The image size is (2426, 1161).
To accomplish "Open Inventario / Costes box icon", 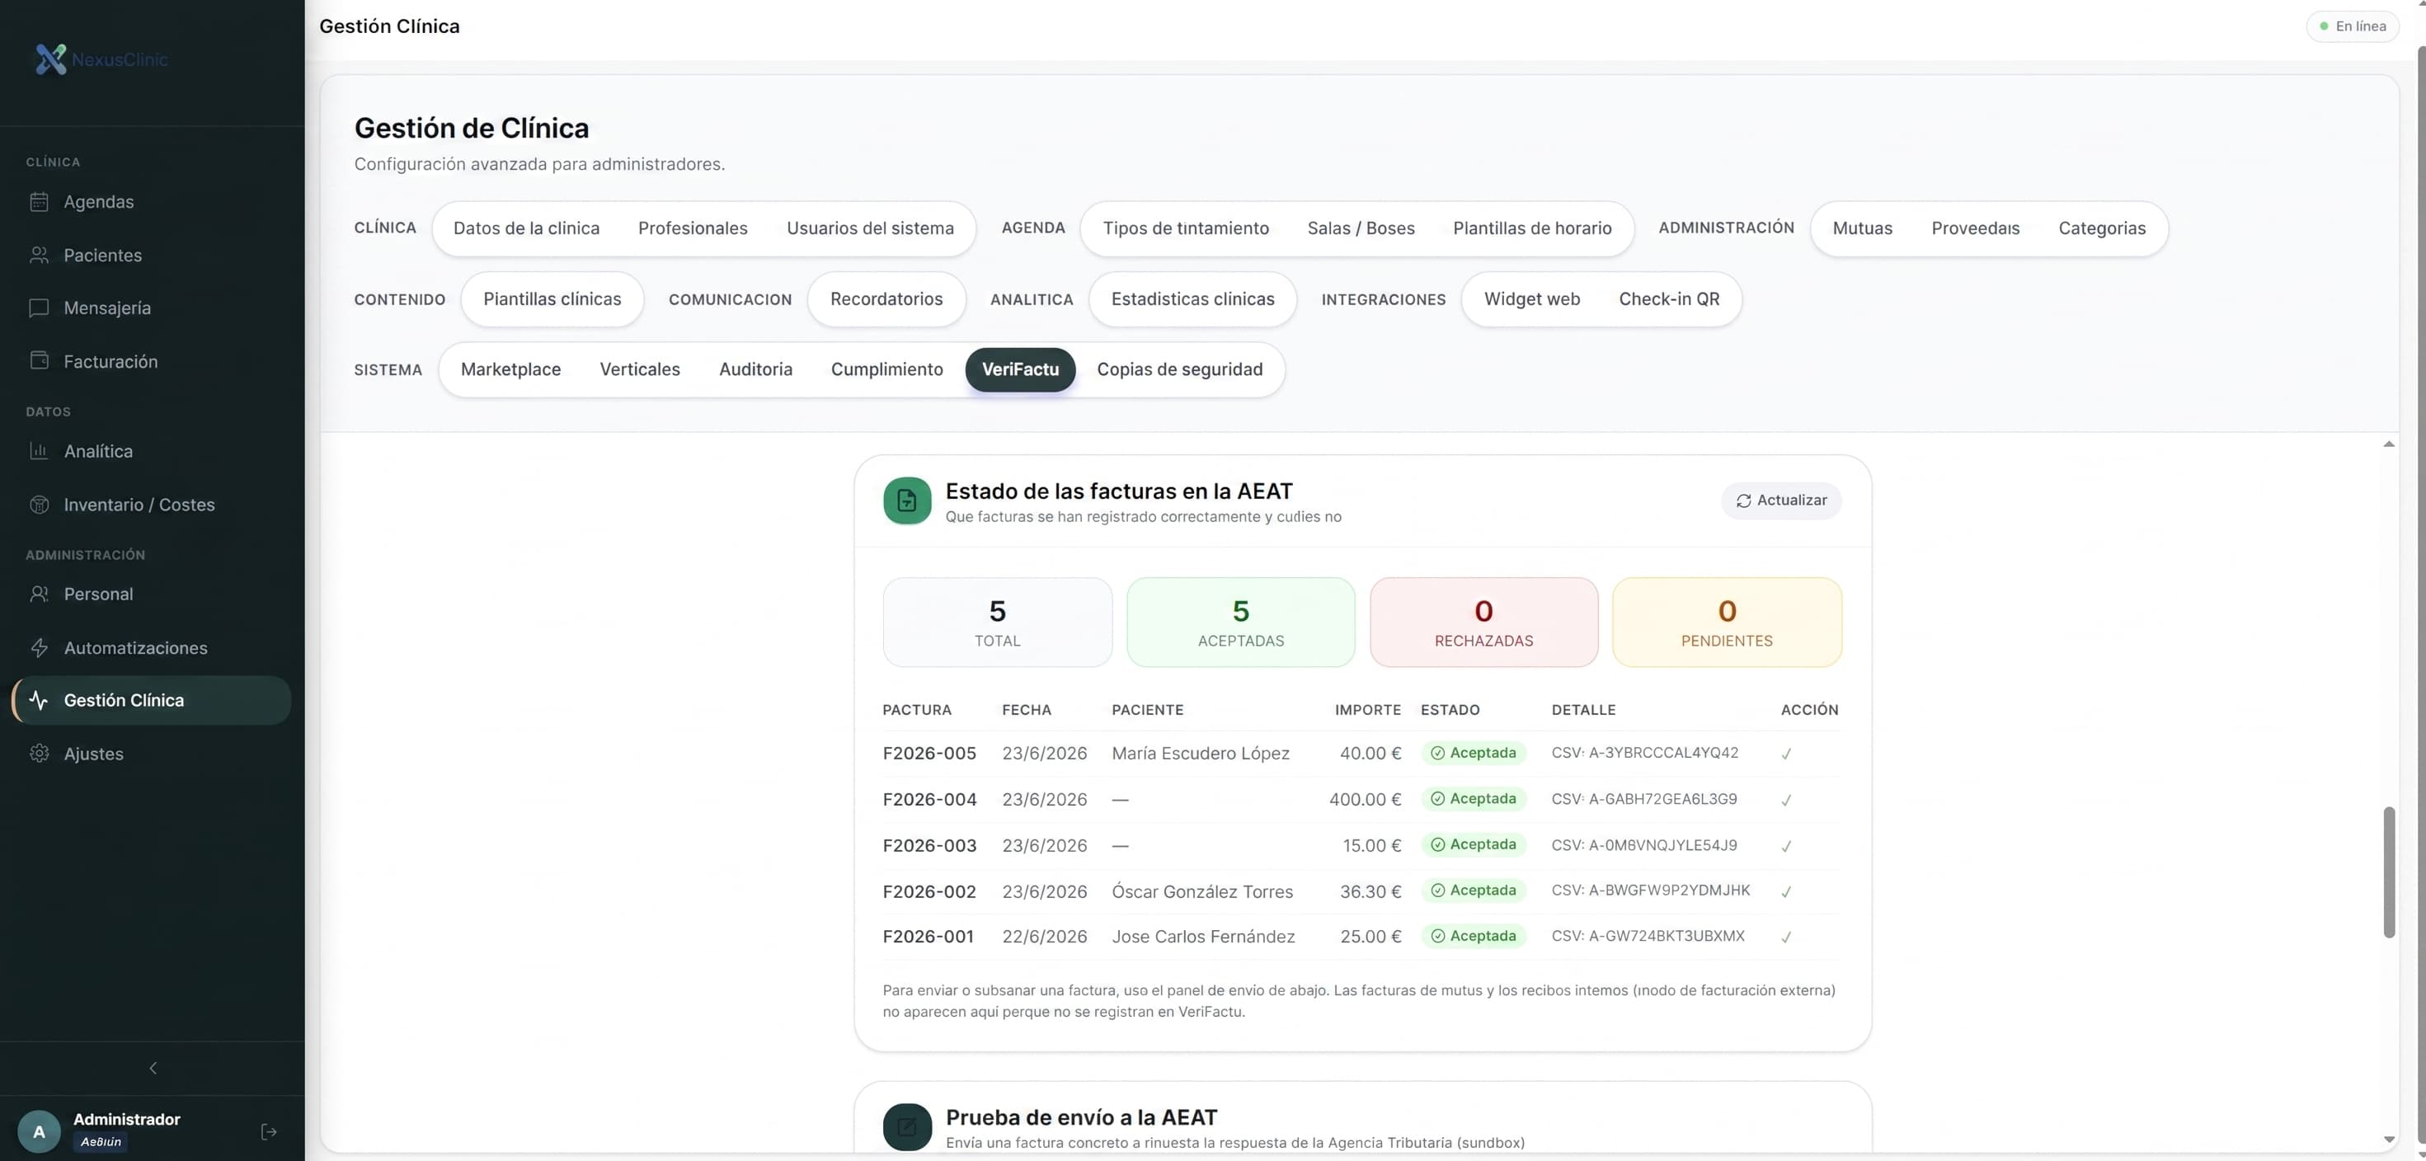I will click(x=39, y=505).
